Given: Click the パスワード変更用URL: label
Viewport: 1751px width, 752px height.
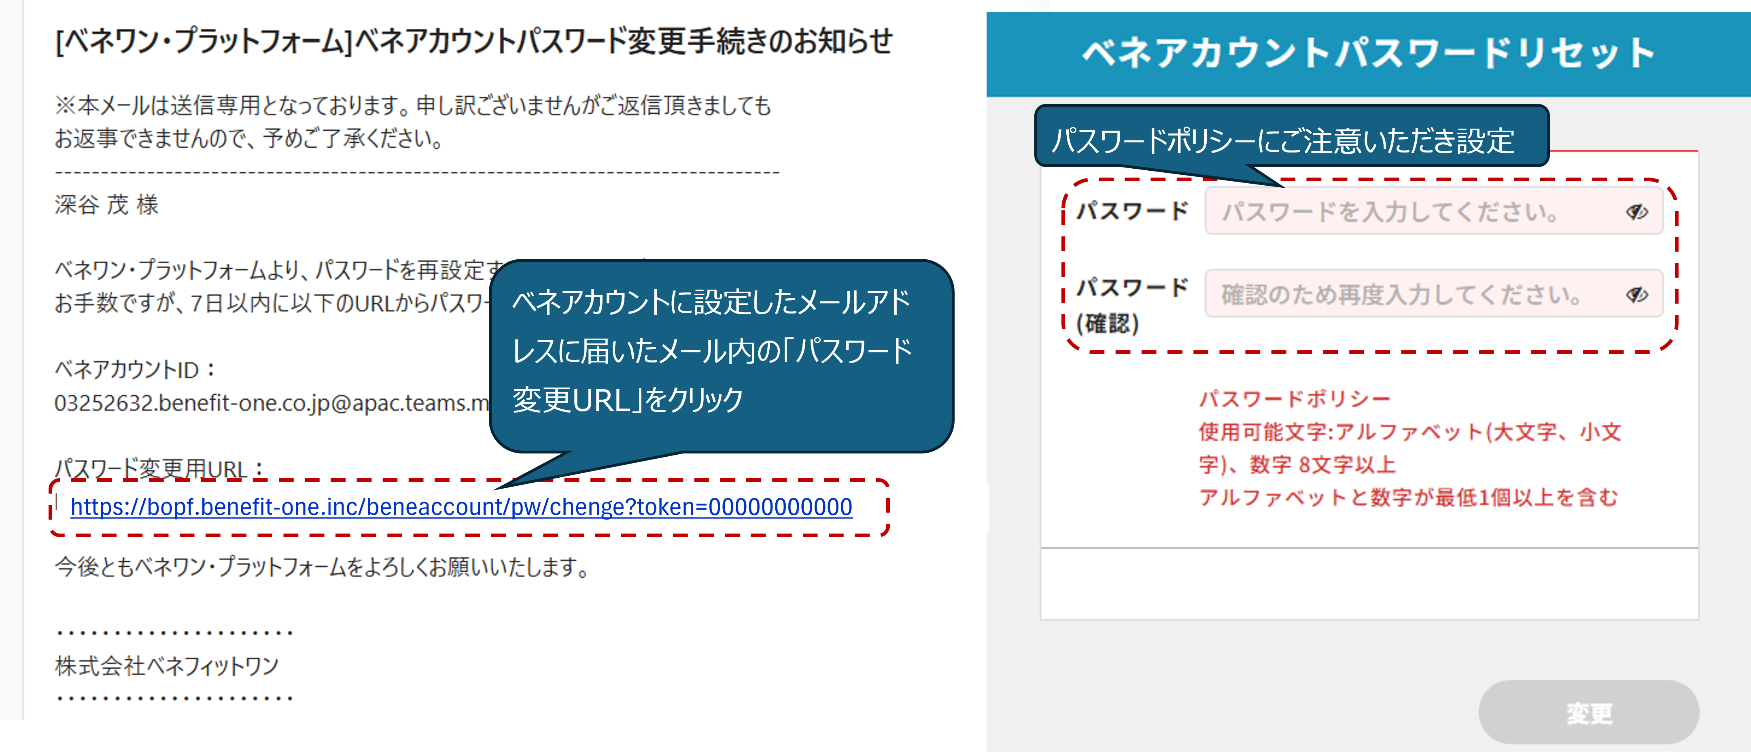Looking at the screenshot, I should (160, 469).
